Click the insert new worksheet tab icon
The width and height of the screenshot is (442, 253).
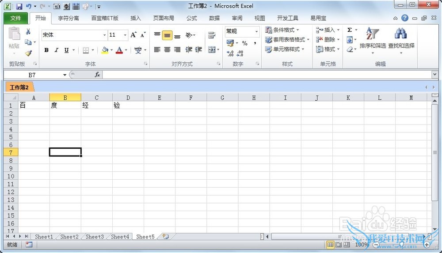point(165,237)
